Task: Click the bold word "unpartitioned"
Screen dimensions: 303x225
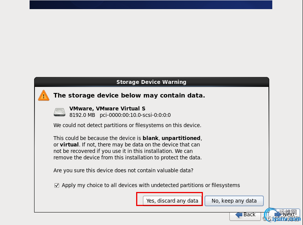Action: tap(182, 138)
